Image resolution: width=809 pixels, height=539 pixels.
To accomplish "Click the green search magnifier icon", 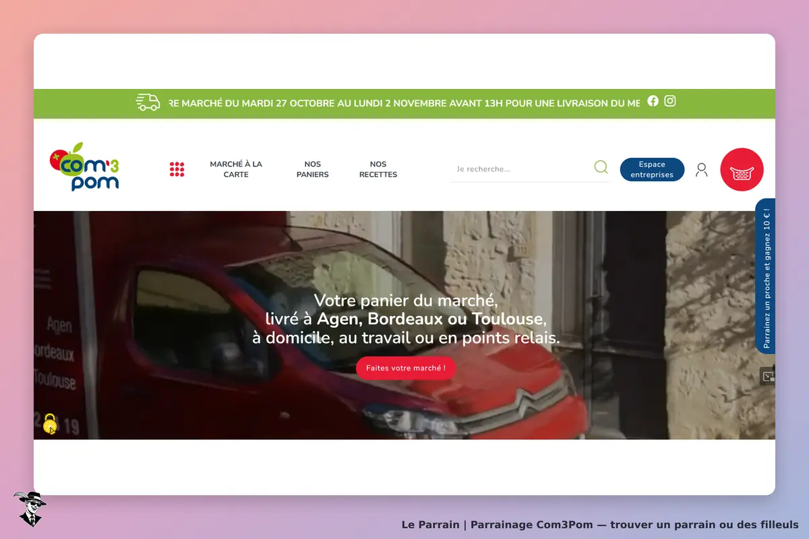I will 601,167.
